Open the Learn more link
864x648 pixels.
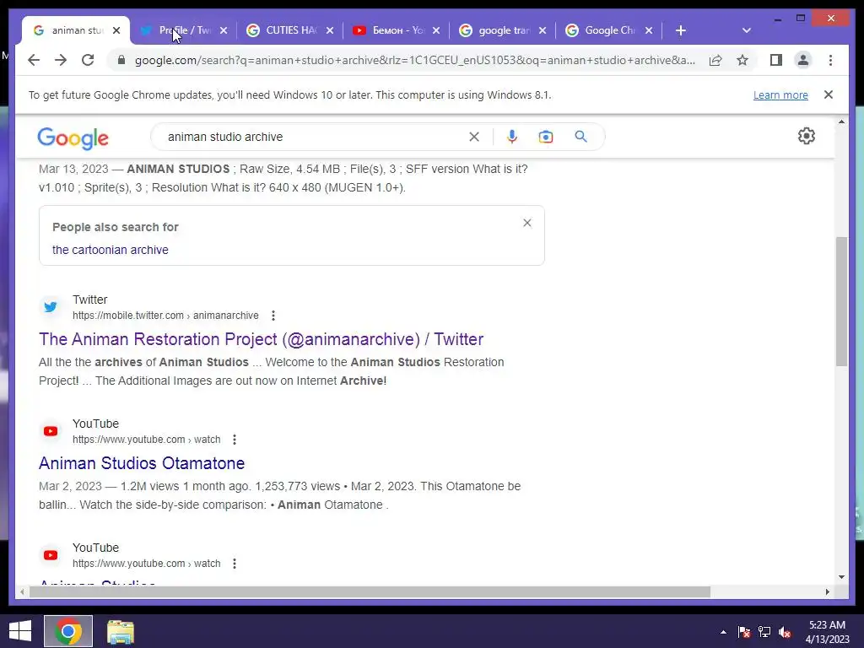[780, 94]
